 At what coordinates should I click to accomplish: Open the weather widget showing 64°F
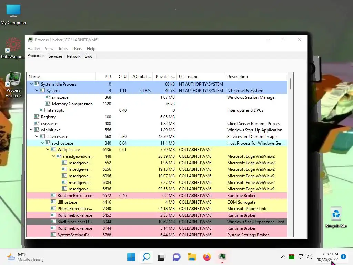25,257
